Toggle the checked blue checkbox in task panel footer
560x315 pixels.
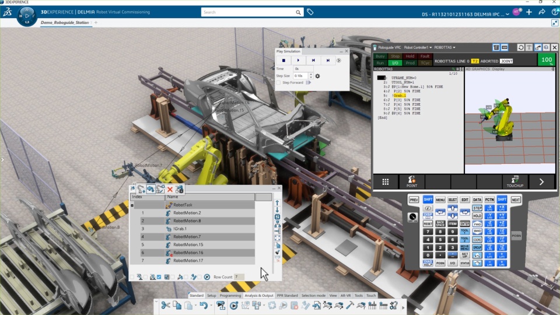159,276
